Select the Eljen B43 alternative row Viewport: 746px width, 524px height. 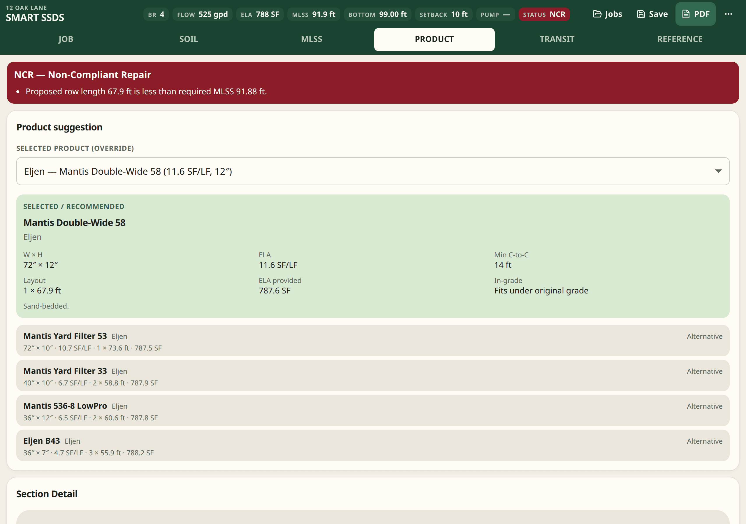373,445
